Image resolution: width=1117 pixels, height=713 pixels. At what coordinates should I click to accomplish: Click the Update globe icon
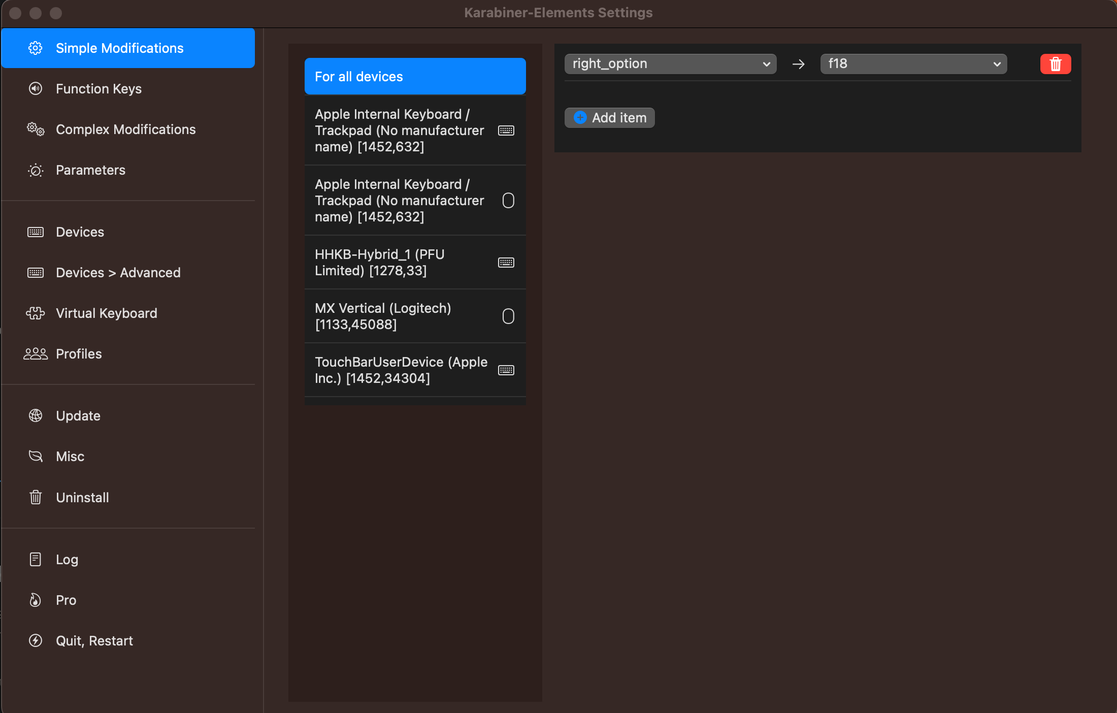click(x=36, y=416)
